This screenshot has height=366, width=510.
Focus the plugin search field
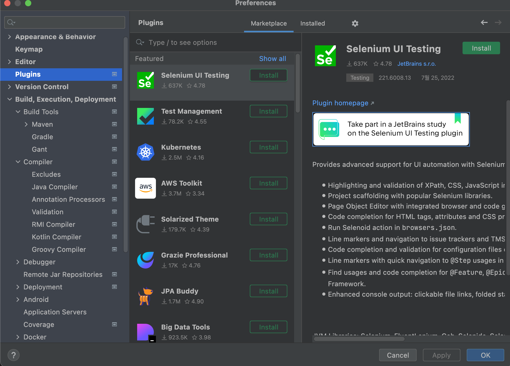216,42
